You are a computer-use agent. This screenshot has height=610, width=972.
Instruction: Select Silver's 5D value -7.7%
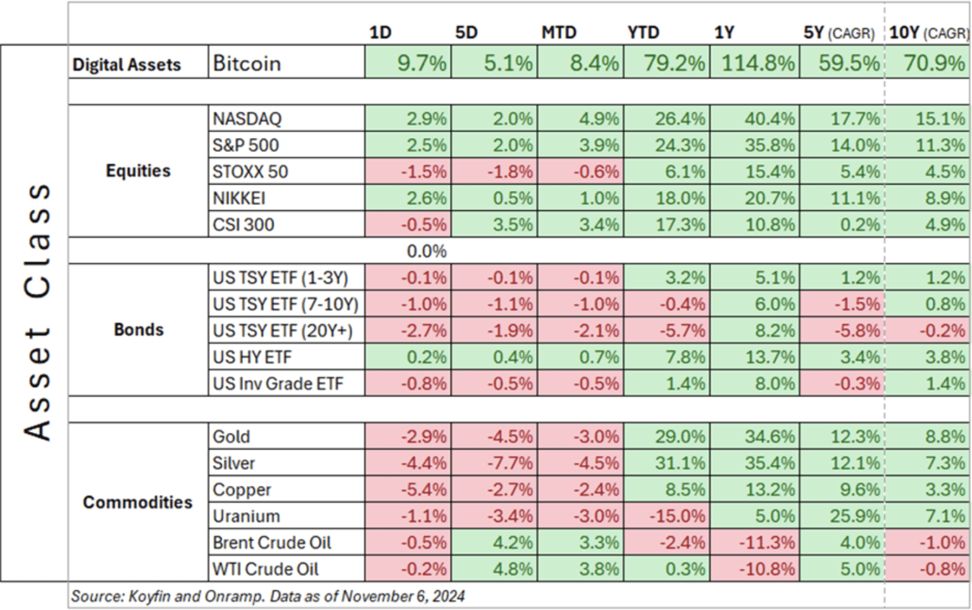[509, 463]
